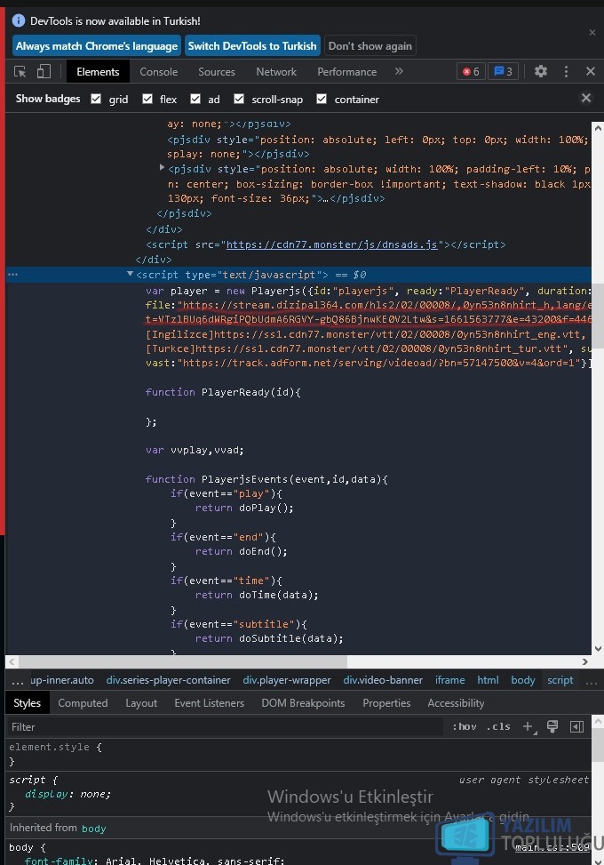The height and width of the screenshot is (865, 604).
Task: Toggle :hov element state button
Action: tap(464, 726)
